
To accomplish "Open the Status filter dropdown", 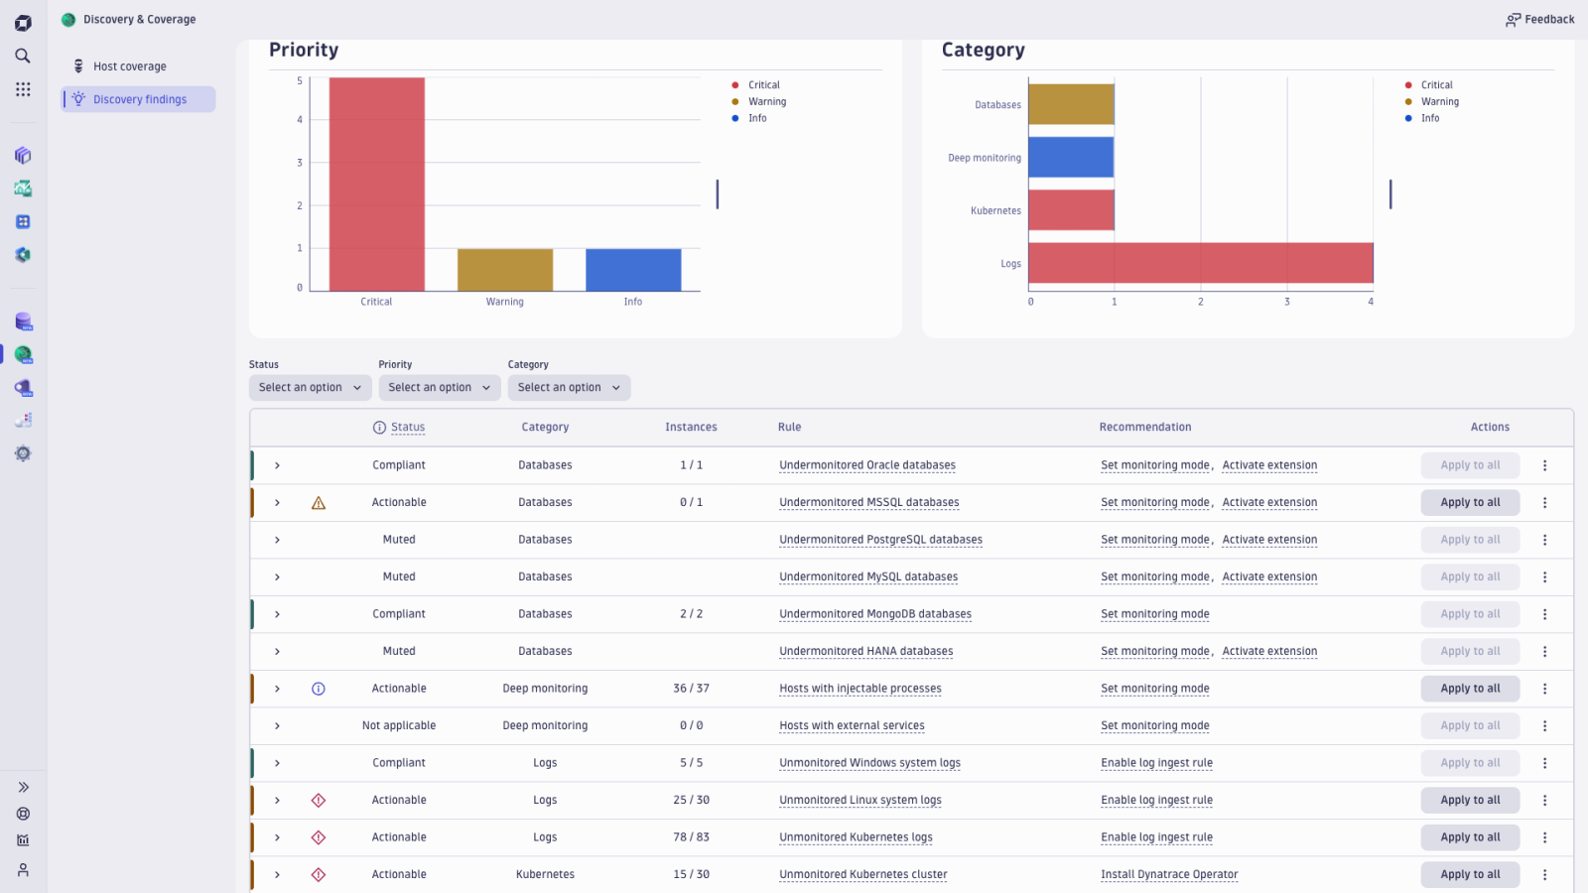I will point(310,387).
